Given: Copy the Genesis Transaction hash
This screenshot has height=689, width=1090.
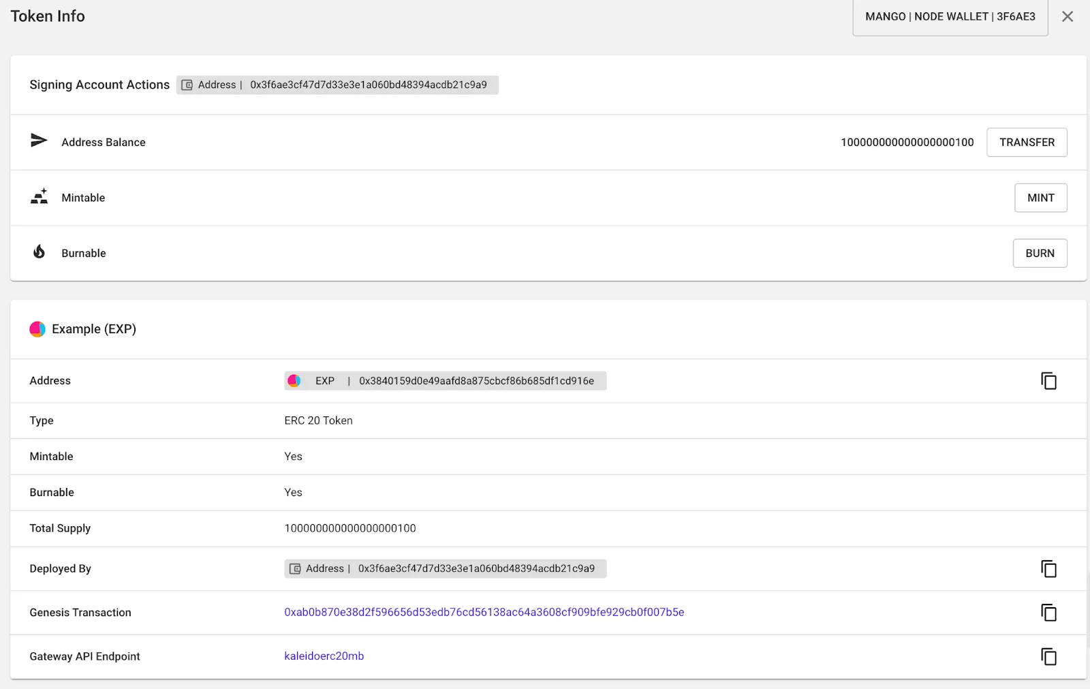Looking at the screenshot, I should [1049, 612].
